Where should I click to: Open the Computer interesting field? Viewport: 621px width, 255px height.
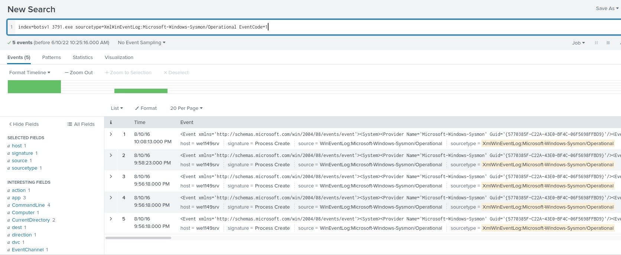pos(23,212)
